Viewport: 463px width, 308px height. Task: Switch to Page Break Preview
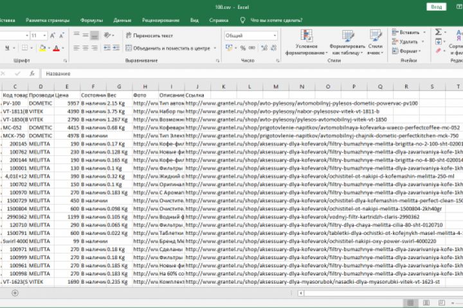441,303
